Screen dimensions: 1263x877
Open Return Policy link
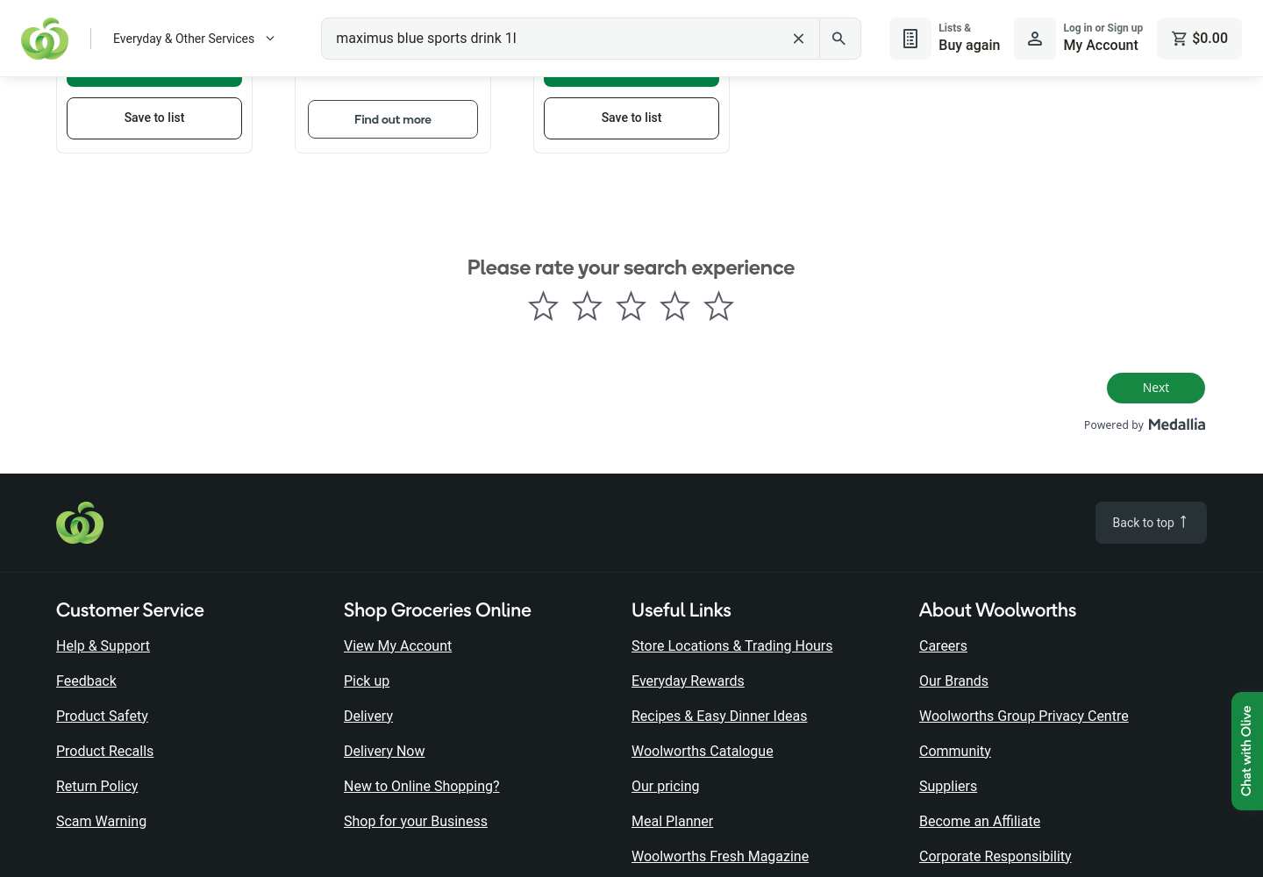tap(96, 786)
